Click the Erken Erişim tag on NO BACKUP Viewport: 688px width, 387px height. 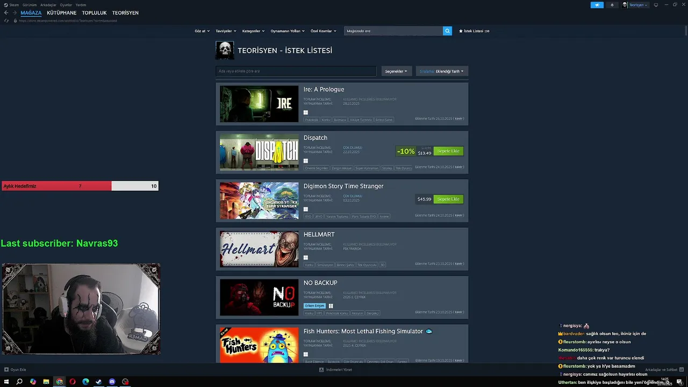[314, 306]
